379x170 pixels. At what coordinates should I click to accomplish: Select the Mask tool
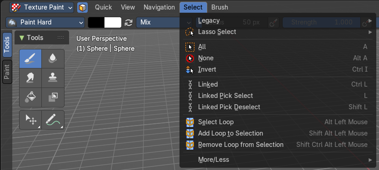click(x=53, y=97)
